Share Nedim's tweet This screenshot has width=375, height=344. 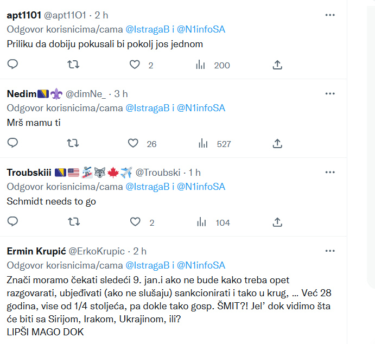pos(277,143)
